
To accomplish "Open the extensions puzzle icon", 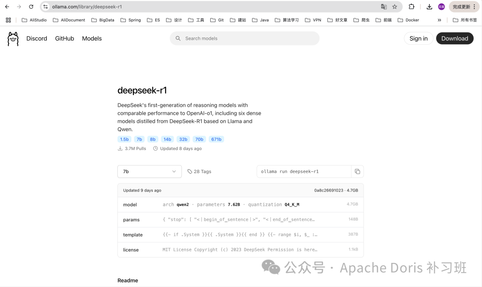I will click(411, 7).
